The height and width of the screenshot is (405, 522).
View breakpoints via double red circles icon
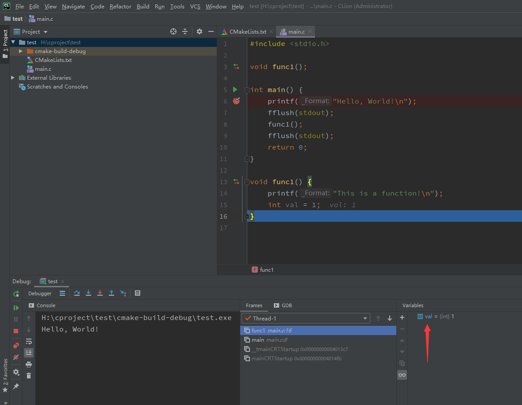pos(16,345)
